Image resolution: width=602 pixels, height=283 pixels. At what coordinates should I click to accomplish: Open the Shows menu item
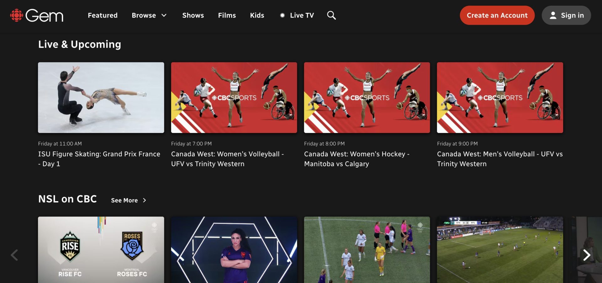pyautogui.click(x=193, y=15)
